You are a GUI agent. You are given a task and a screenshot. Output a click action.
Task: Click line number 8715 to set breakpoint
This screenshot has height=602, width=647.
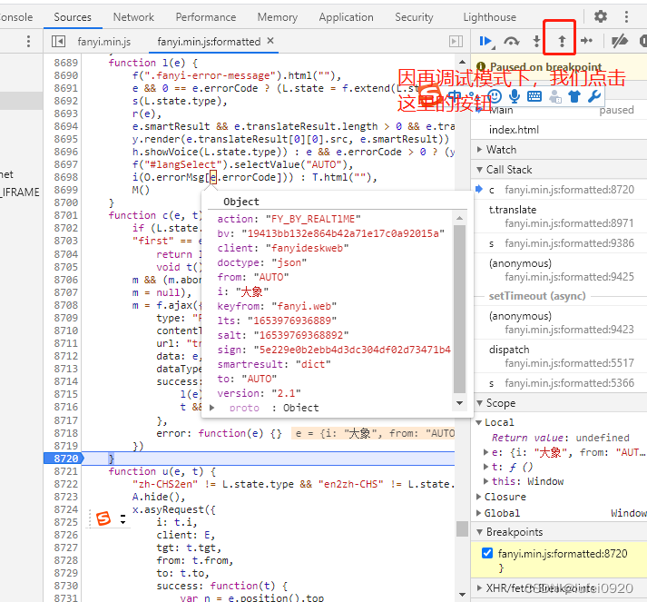click(x=65, y=394)
